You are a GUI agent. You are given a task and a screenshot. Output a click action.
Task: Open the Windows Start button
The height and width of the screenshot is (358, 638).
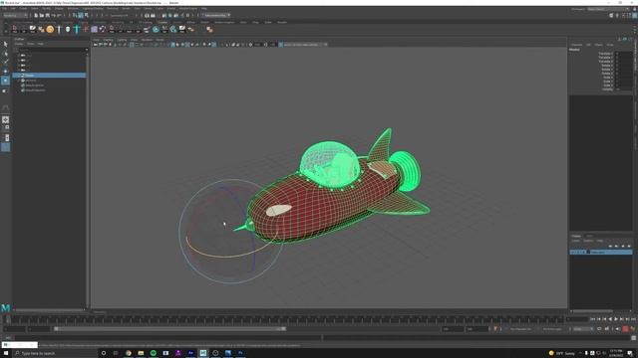click(x=6, y=353)
